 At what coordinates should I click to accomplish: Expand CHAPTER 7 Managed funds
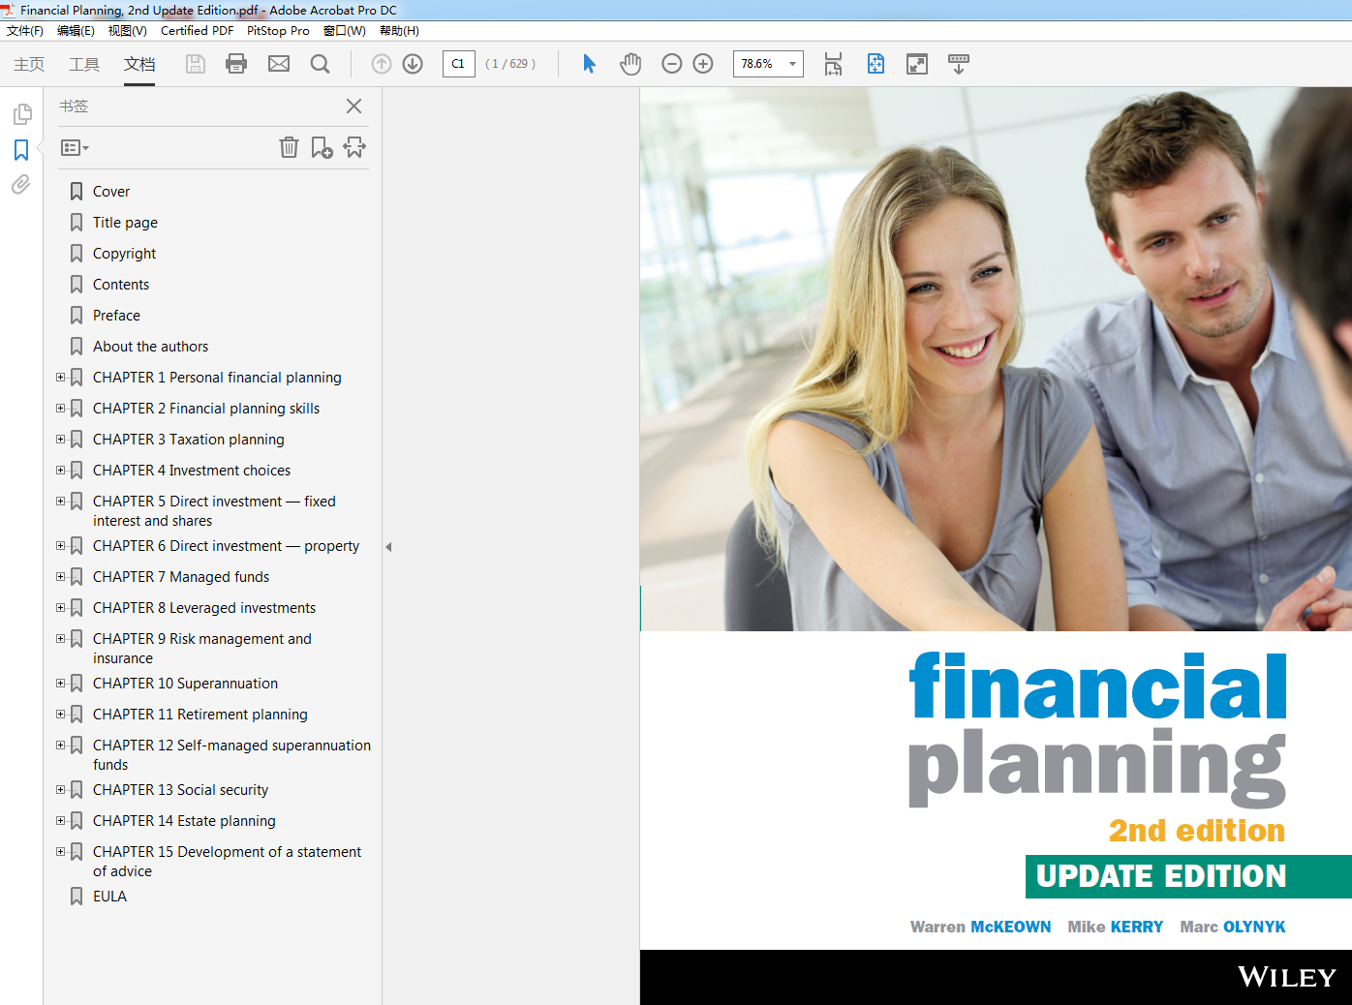(x=60, y=576)
